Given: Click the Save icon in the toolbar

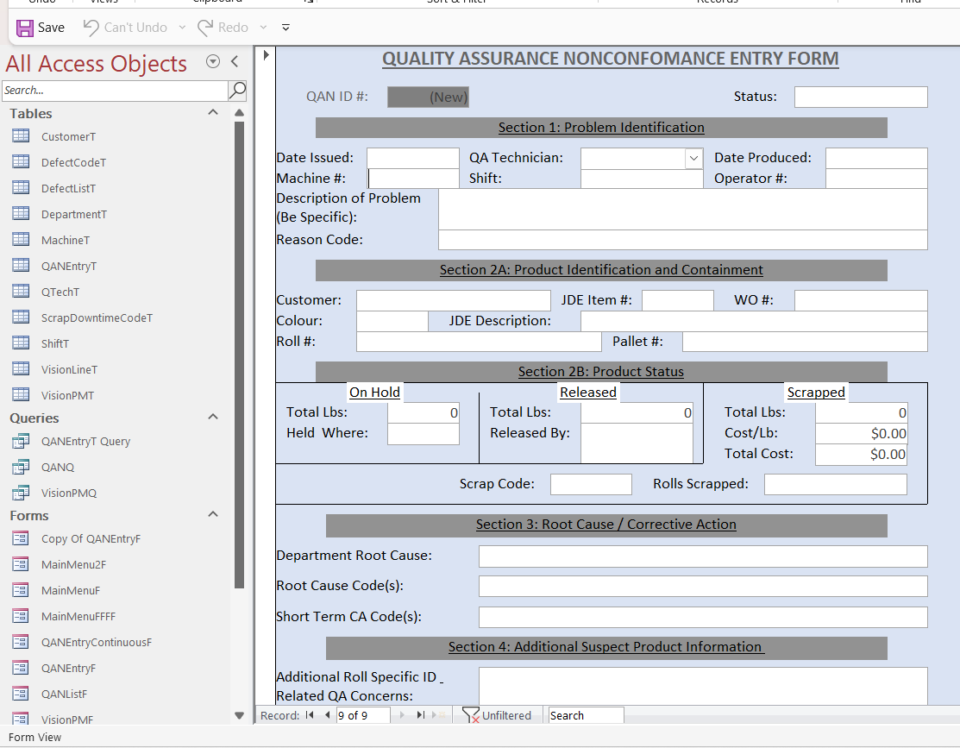Looking at the screenshot, I should tap(25, 28).
